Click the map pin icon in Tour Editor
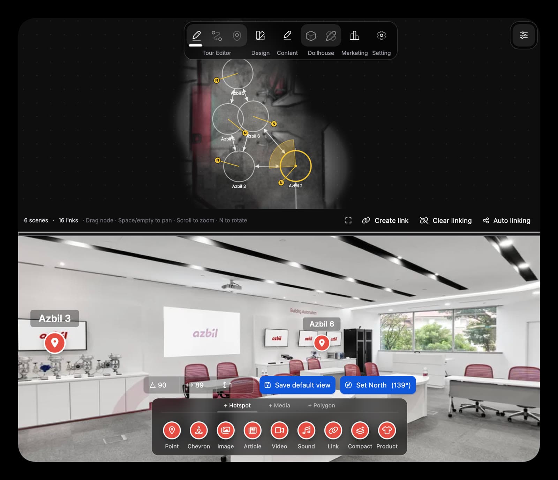 point(237,36)
